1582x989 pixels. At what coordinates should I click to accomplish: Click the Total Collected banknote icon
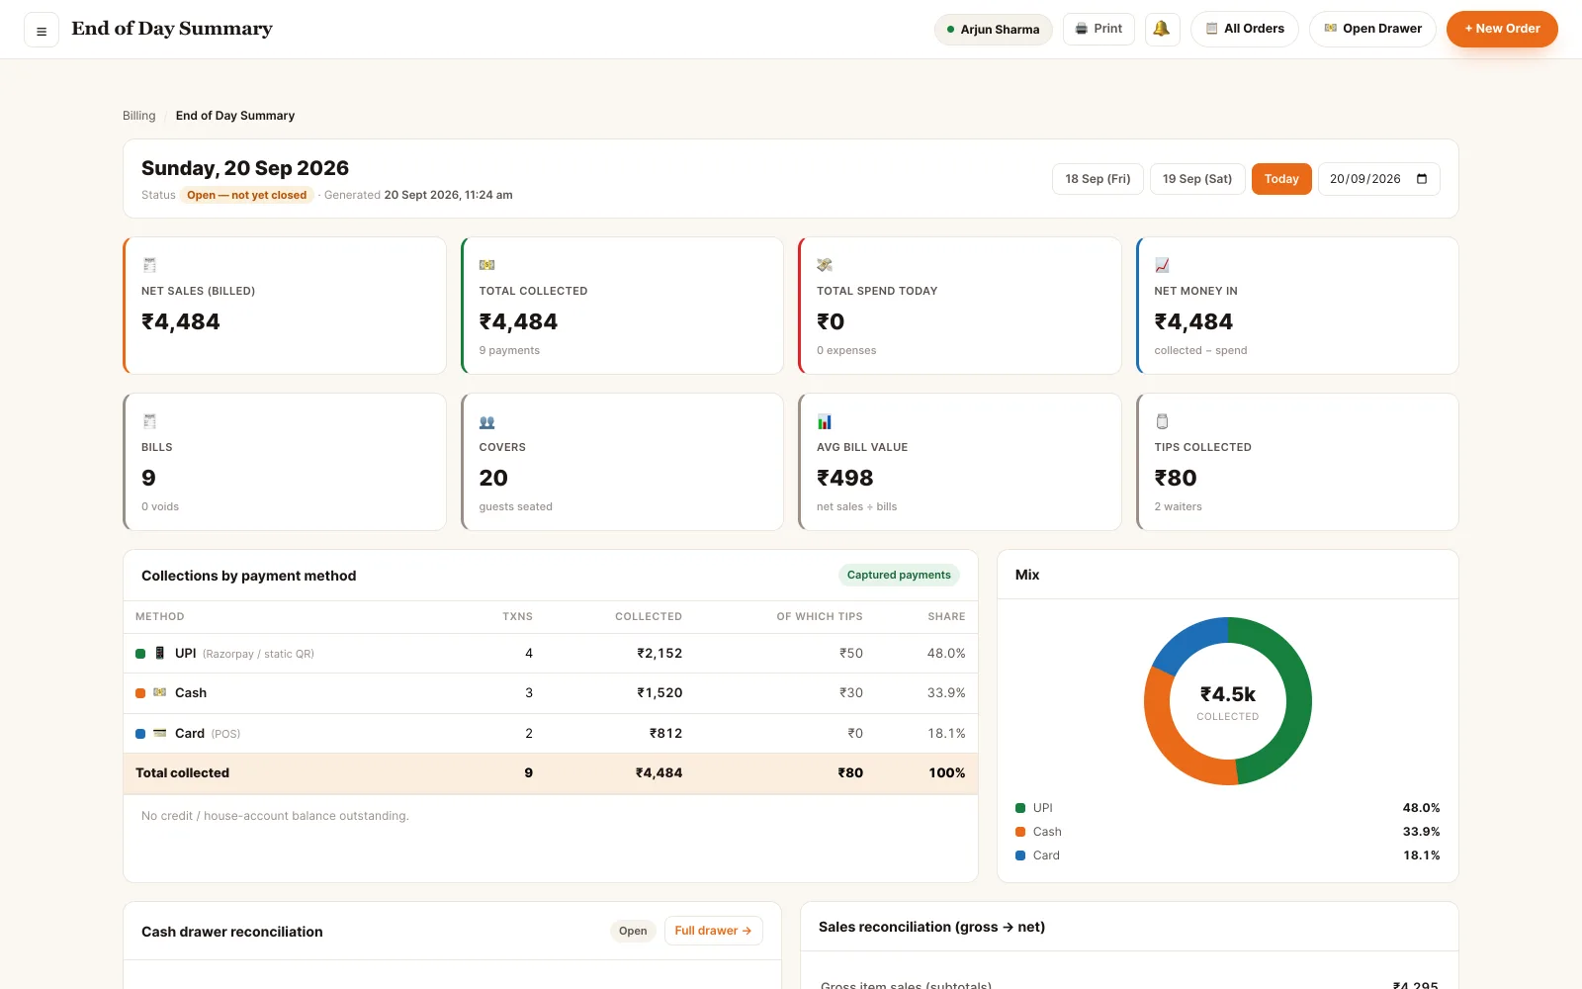pyautogui.click(x=487, y=265)
